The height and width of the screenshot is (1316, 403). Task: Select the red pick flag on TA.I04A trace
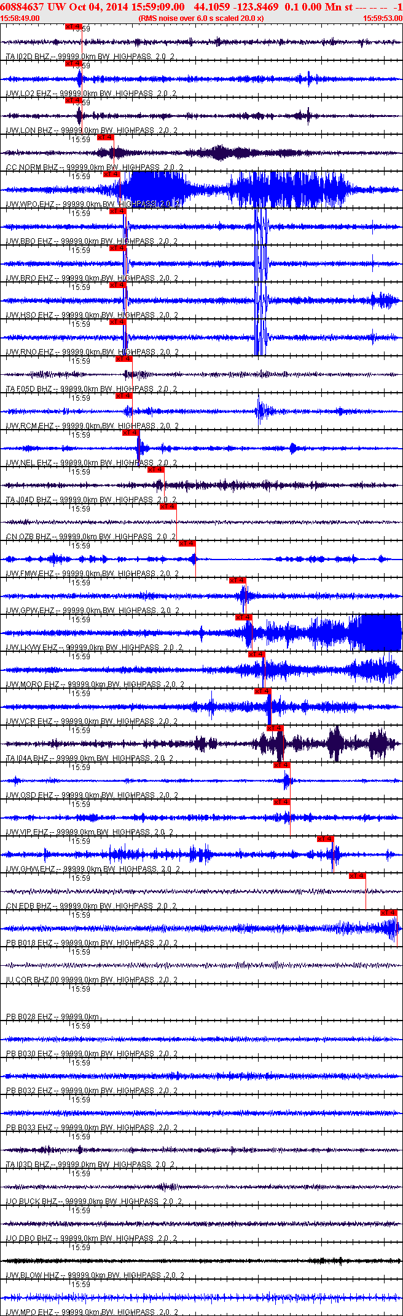point(275,728)
